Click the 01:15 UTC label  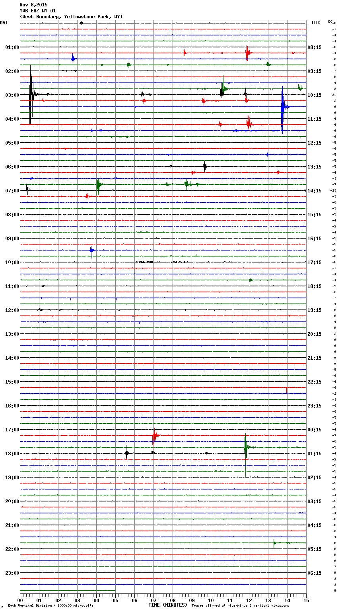point(315,453)
